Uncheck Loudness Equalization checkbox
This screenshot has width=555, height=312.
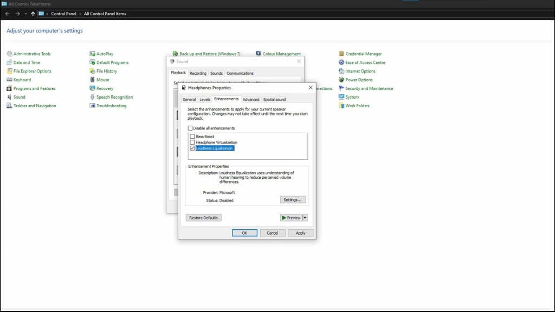pos(192,148)
